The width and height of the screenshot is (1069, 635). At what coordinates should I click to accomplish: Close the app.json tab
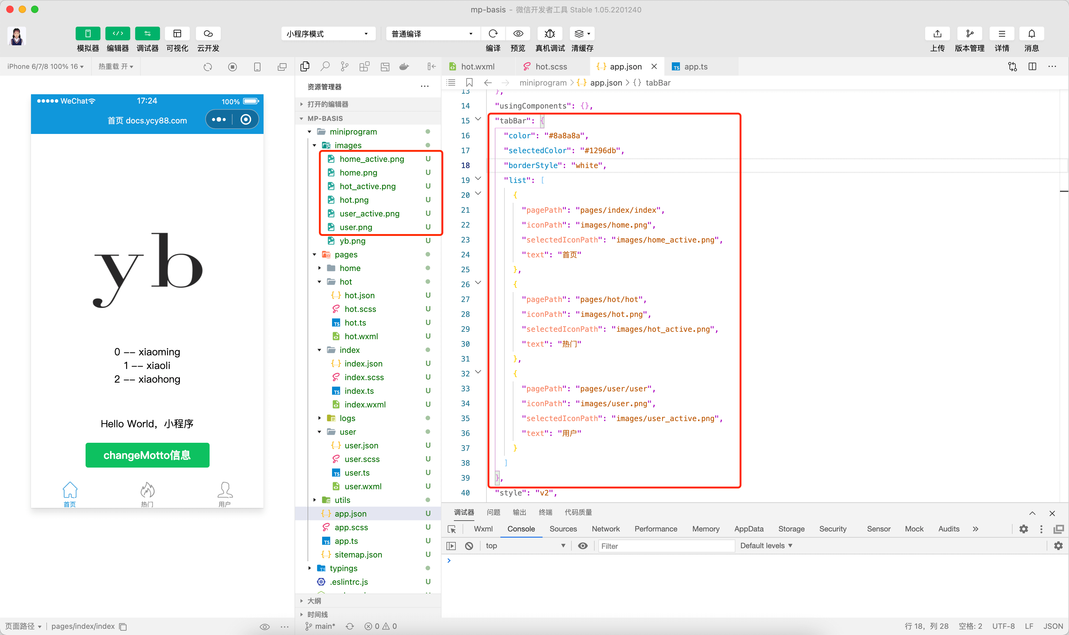[x=654, y=66]
